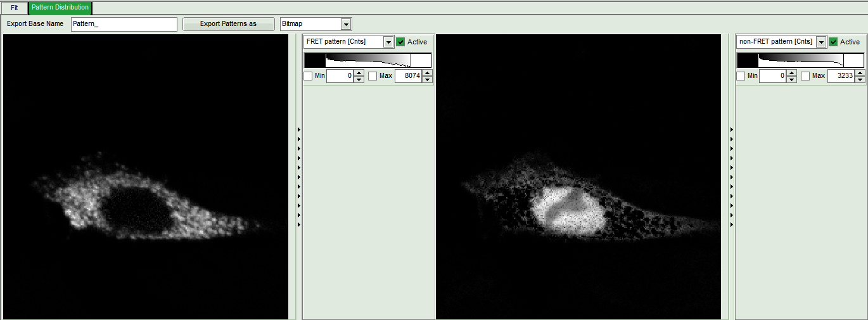The width and height of the screenshot is (868, 320).
Task: Click the FRET pattern histogram gradient bar
Action: pyautogui.click(x=367, y=60)
